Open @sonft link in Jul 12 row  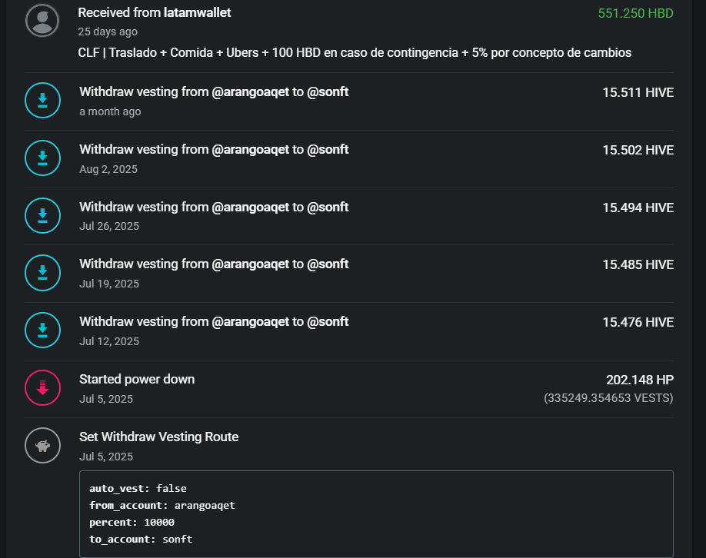point(328,322)
